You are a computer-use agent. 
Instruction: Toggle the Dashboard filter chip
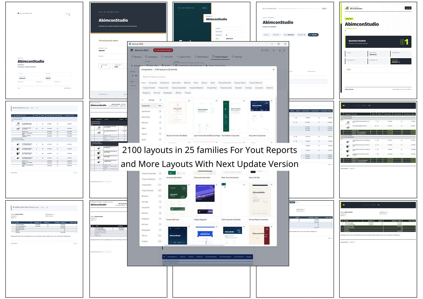pyautogui.click(x=164, y=83)
